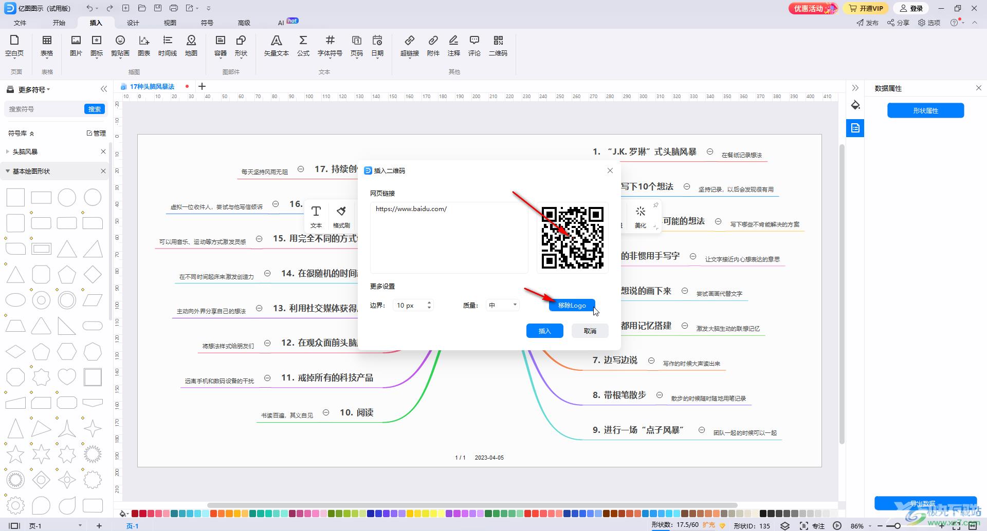Open the 形状 shape tool
The height and width of the screenshot is (531, 987).
pyautogui.click(x=241, y=46)
